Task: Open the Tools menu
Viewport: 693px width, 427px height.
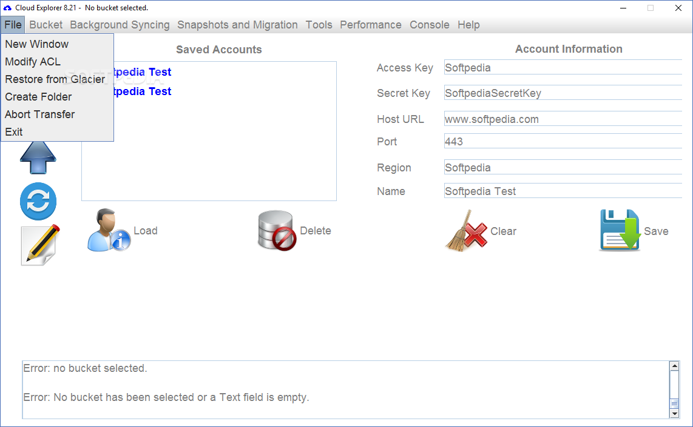Action: click(x=319, y=25)
